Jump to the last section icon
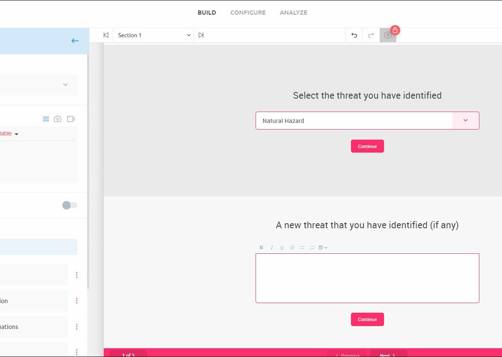Viewport: 502px width, 357px height. click(201, 35)
